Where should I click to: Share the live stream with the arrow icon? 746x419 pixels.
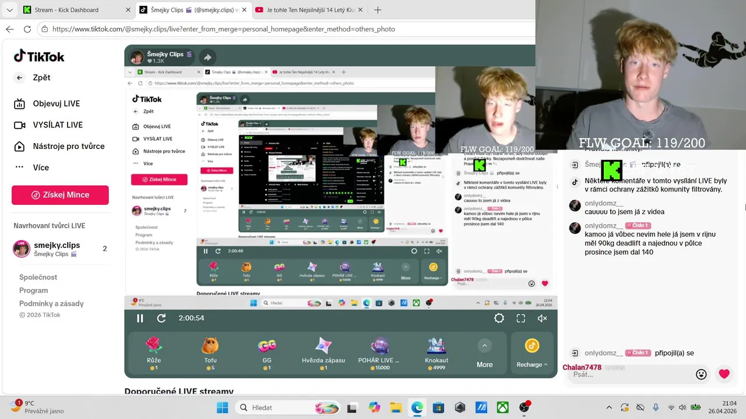coord(207,57)
